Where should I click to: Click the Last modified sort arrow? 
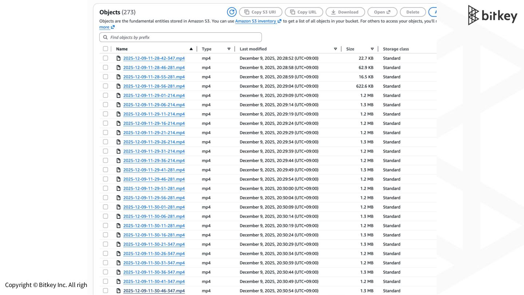pos(336,49)
